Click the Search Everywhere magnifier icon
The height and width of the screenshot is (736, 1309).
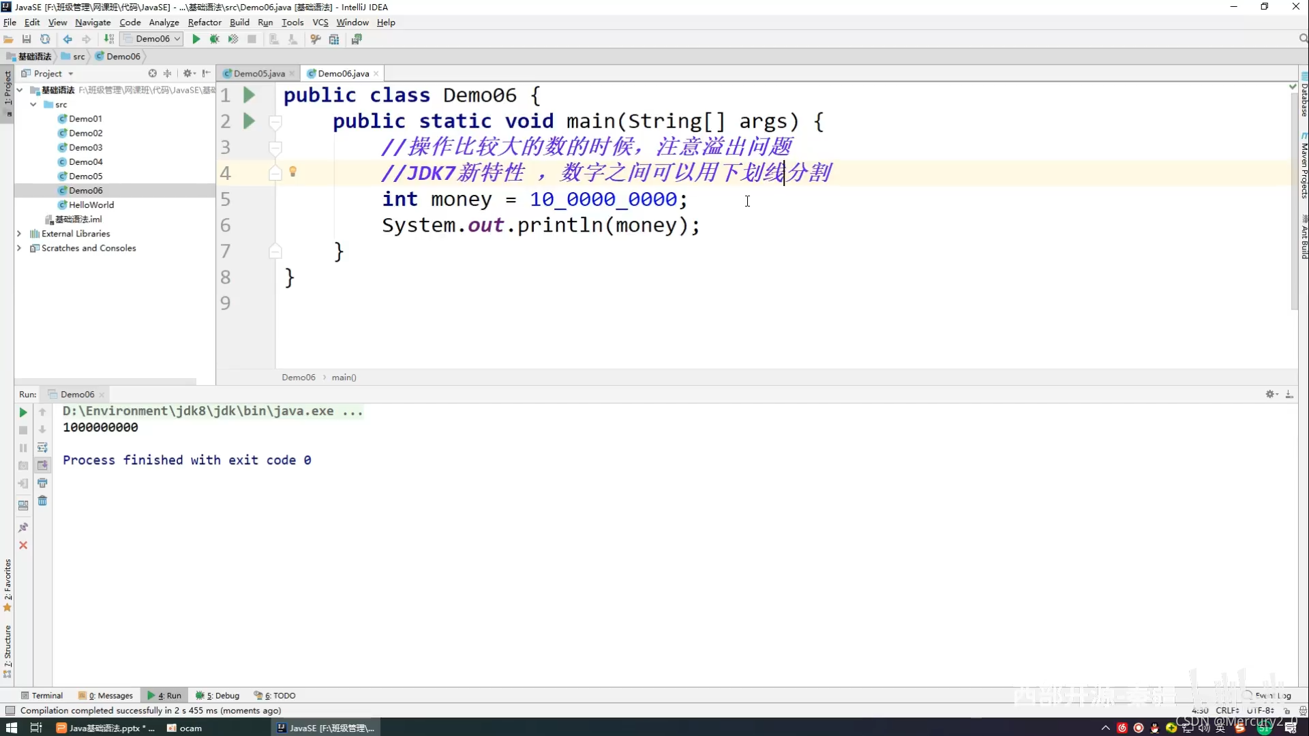1303,39
